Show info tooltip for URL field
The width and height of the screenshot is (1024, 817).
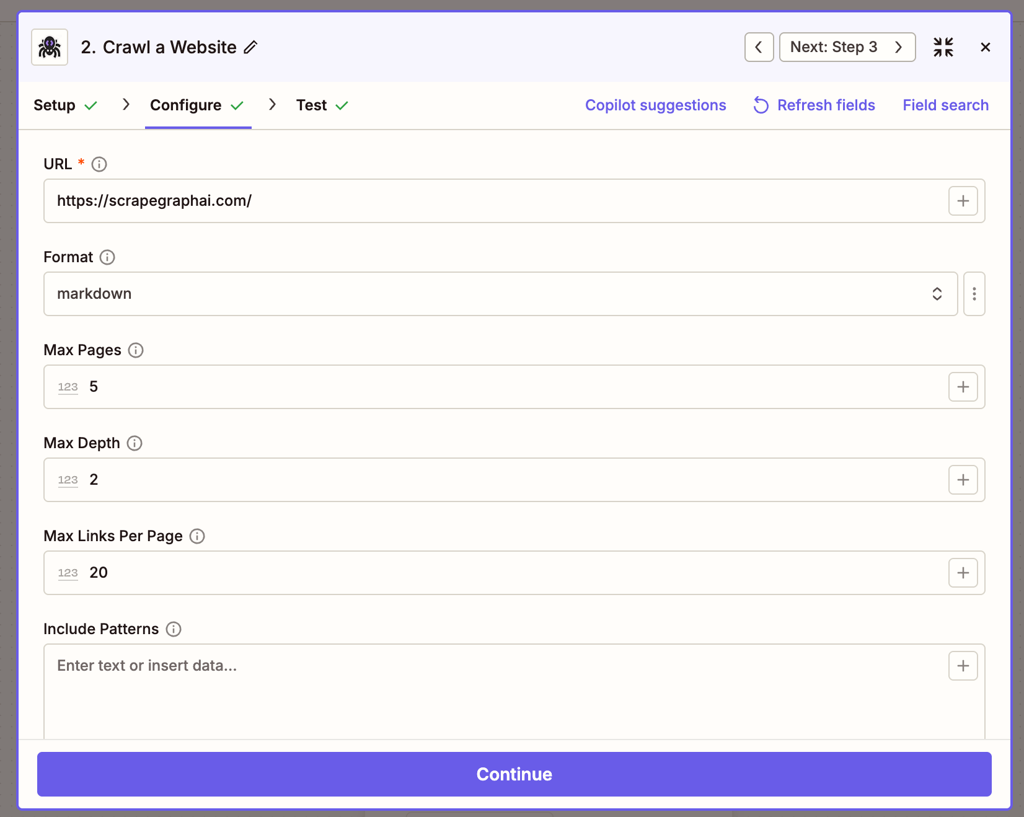(x=99, y=164)
